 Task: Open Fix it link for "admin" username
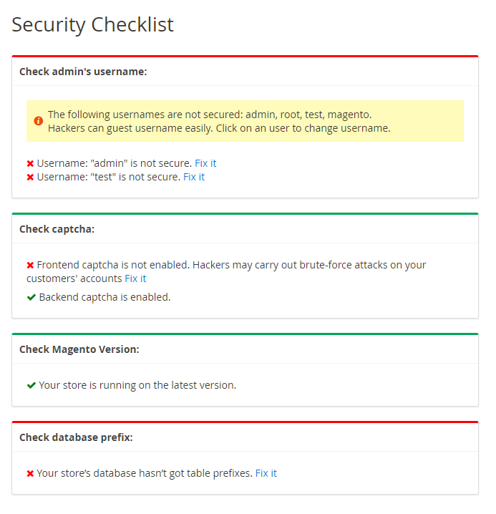205,163
